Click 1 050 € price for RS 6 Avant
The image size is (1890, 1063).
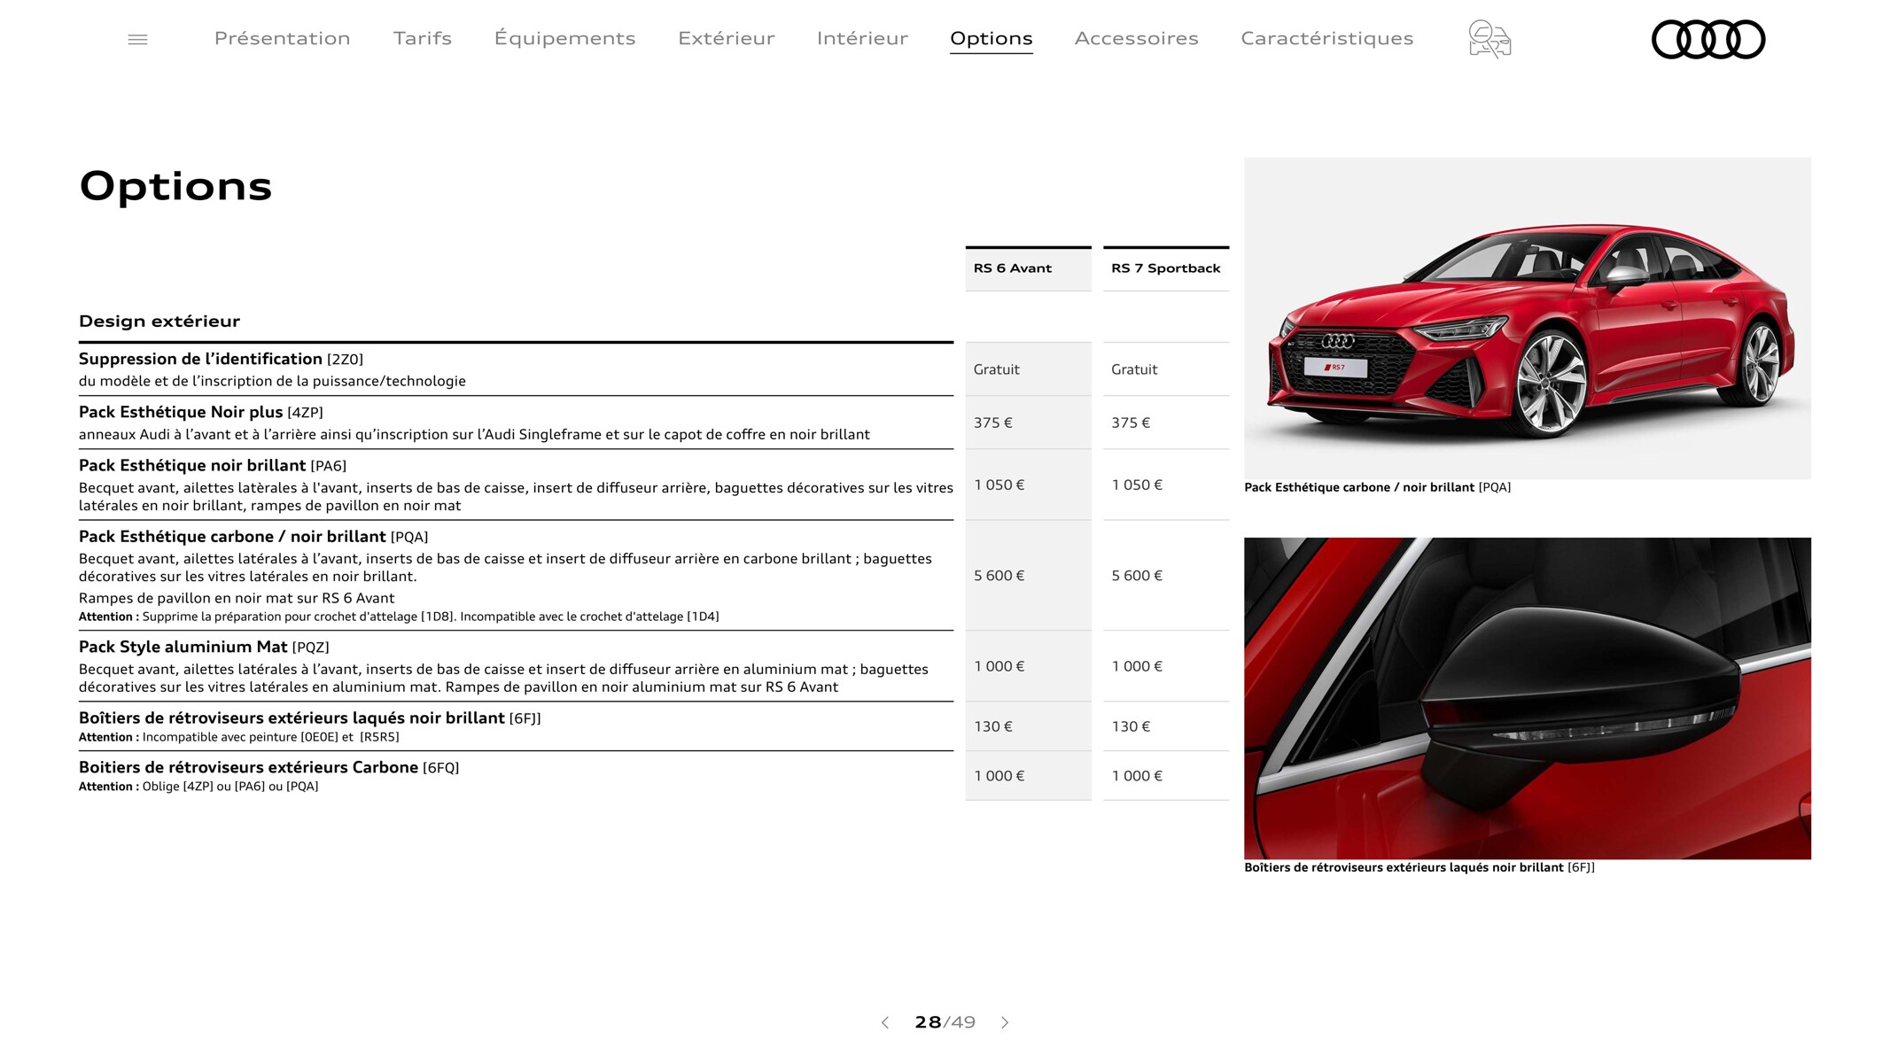[999, 485]
